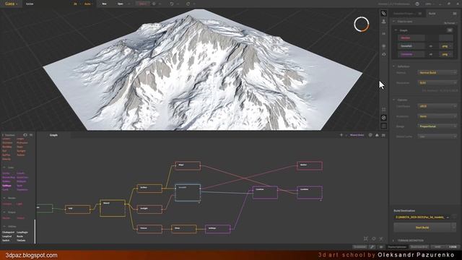Click the plus icon in Graph toolbar
This screenshot has height=260, width=462.
[x=341, y=135]
